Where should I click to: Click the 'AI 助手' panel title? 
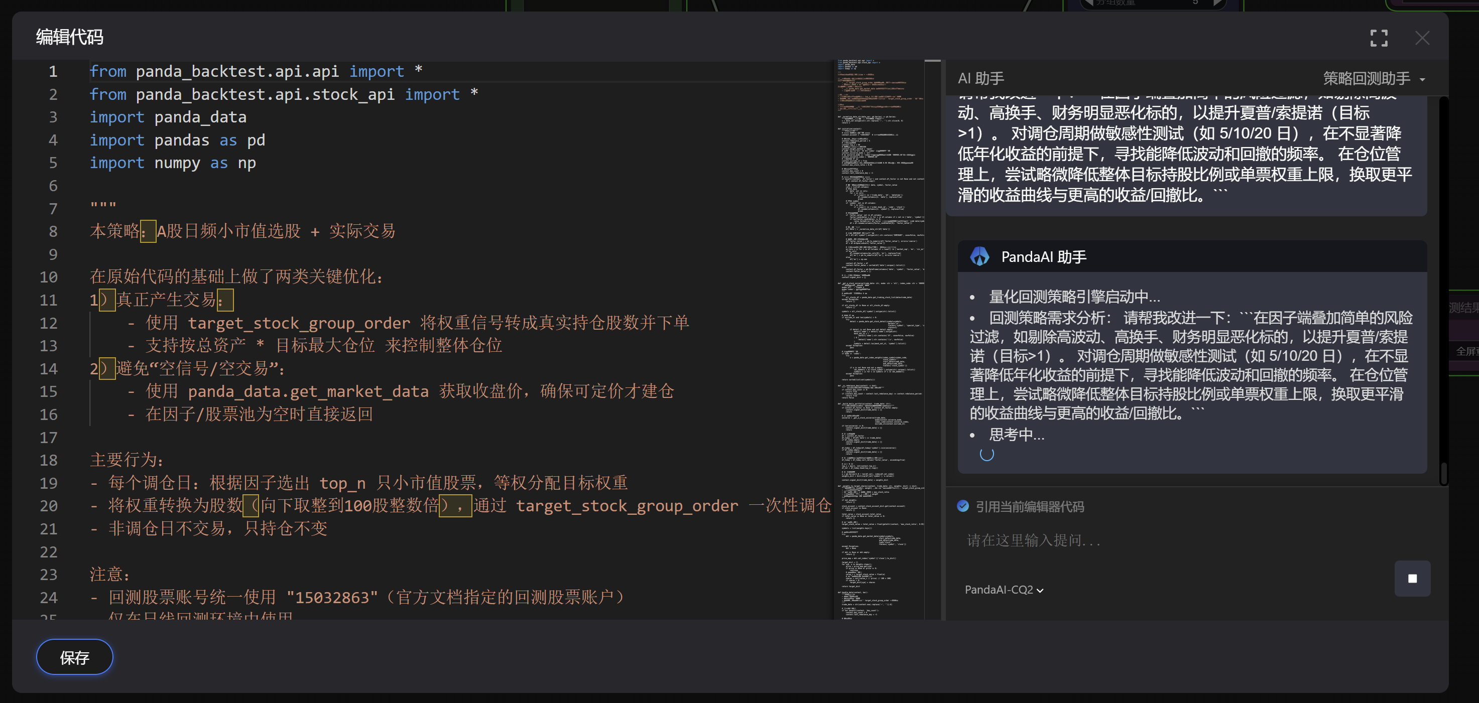pos(980,78)
